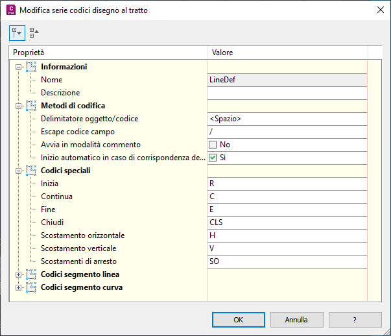Viewport: 391px width, 336px height.
Task: Click the Annulla button
Action: (x=297, y=320)
